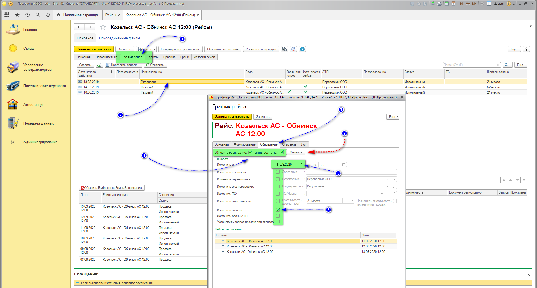Expand the Перевозчик dropdown list
This screenshot has height=288, width=537.
(388, 179)
